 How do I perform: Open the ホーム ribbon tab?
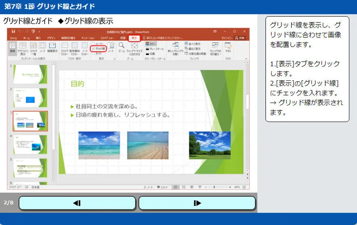(x=26, y=38)
